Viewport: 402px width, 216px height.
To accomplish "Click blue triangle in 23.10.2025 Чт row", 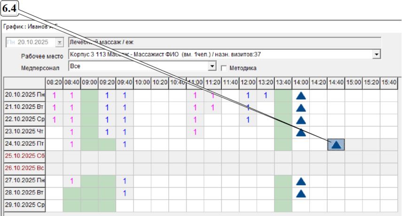I will coord(301,132).
